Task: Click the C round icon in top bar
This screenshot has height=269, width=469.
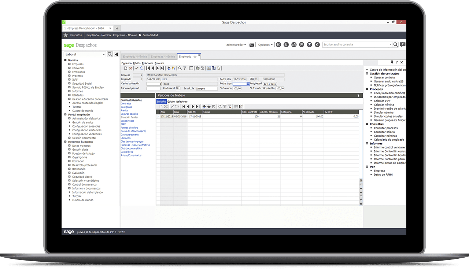Action: (x=317, y=45)
